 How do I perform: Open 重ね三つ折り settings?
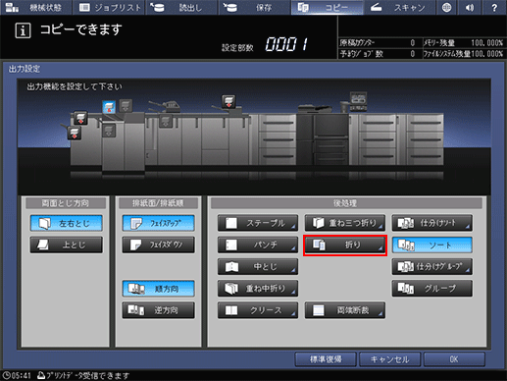(x=345, y=223)
